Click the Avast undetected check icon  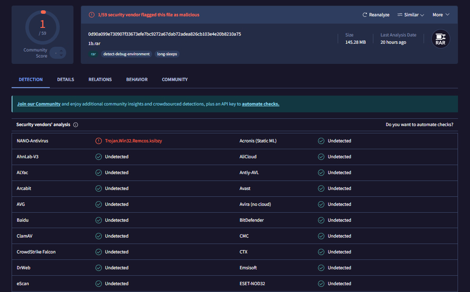click(321, 189)
